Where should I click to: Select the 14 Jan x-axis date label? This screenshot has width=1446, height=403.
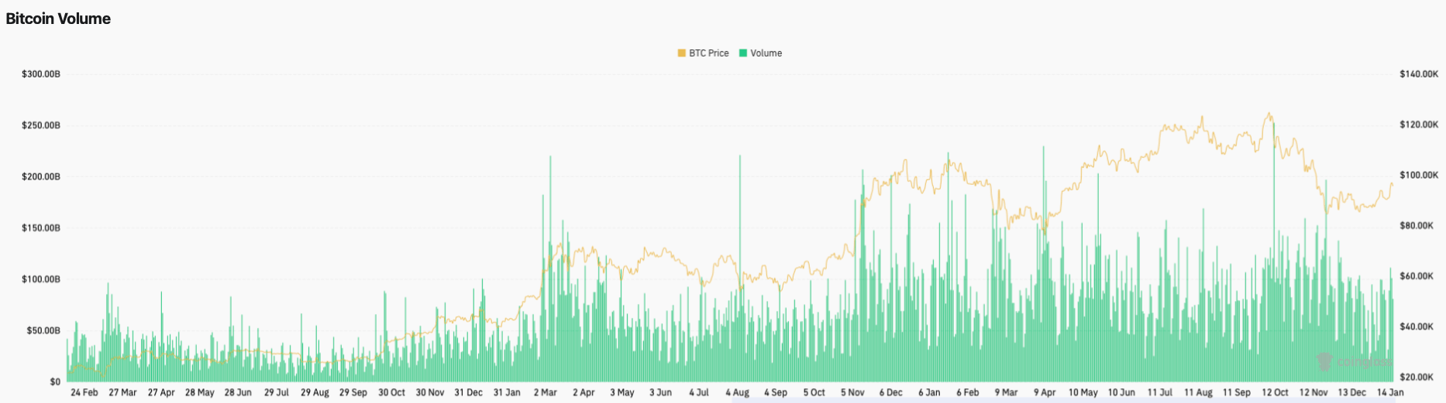(x=1391, y=392)
